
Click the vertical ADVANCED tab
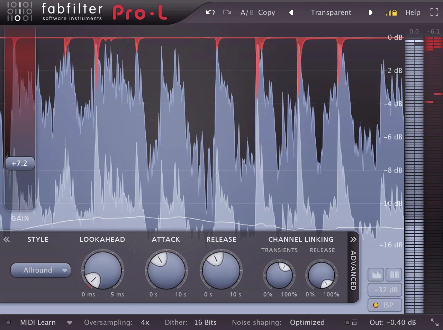coord(353,271)
